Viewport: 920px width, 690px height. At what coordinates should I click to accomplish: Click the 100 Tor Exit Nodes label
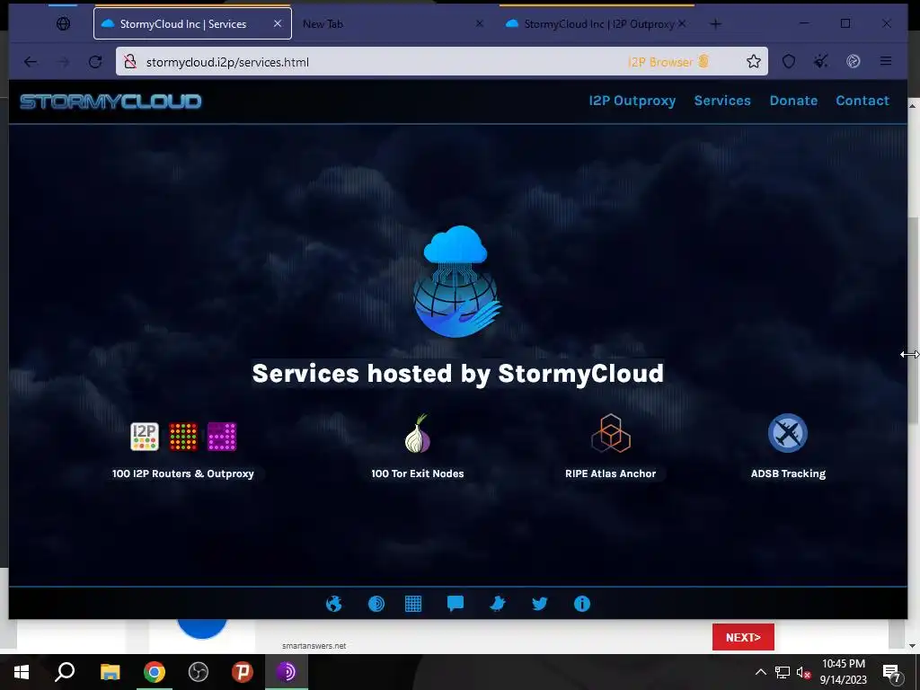[x=418, y=473]
